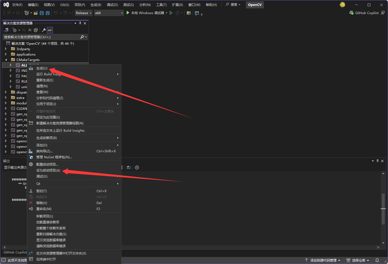Open 生成依赖项(B) submenu
This screenshot has width=388, height=264.
click(74, 138)
